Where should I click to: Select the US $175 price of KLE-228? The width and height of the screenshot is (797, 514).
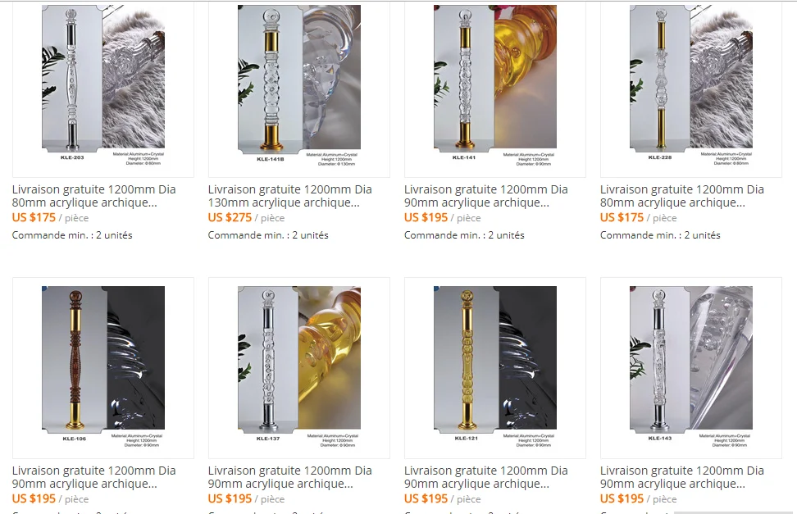pos(622,217)
